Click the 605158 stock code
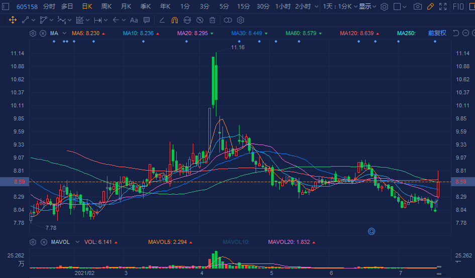Viewport: 475px width, 278px height. [27, 7]
